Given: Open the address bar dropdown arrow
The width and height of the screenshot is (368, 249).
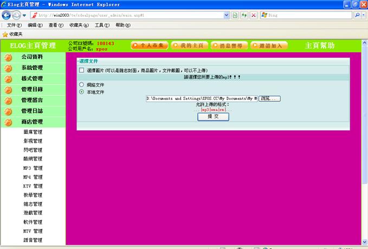Looking at the screenshot, I should coord(227,16).
